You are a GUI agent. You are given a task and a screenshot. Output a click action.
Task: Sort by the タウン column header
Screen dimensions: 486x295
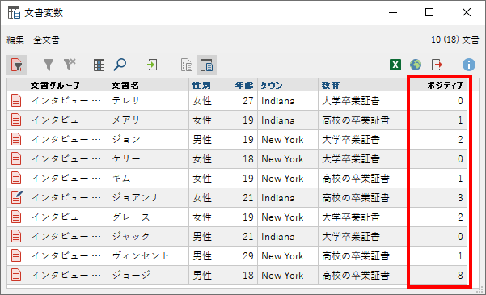288,85
